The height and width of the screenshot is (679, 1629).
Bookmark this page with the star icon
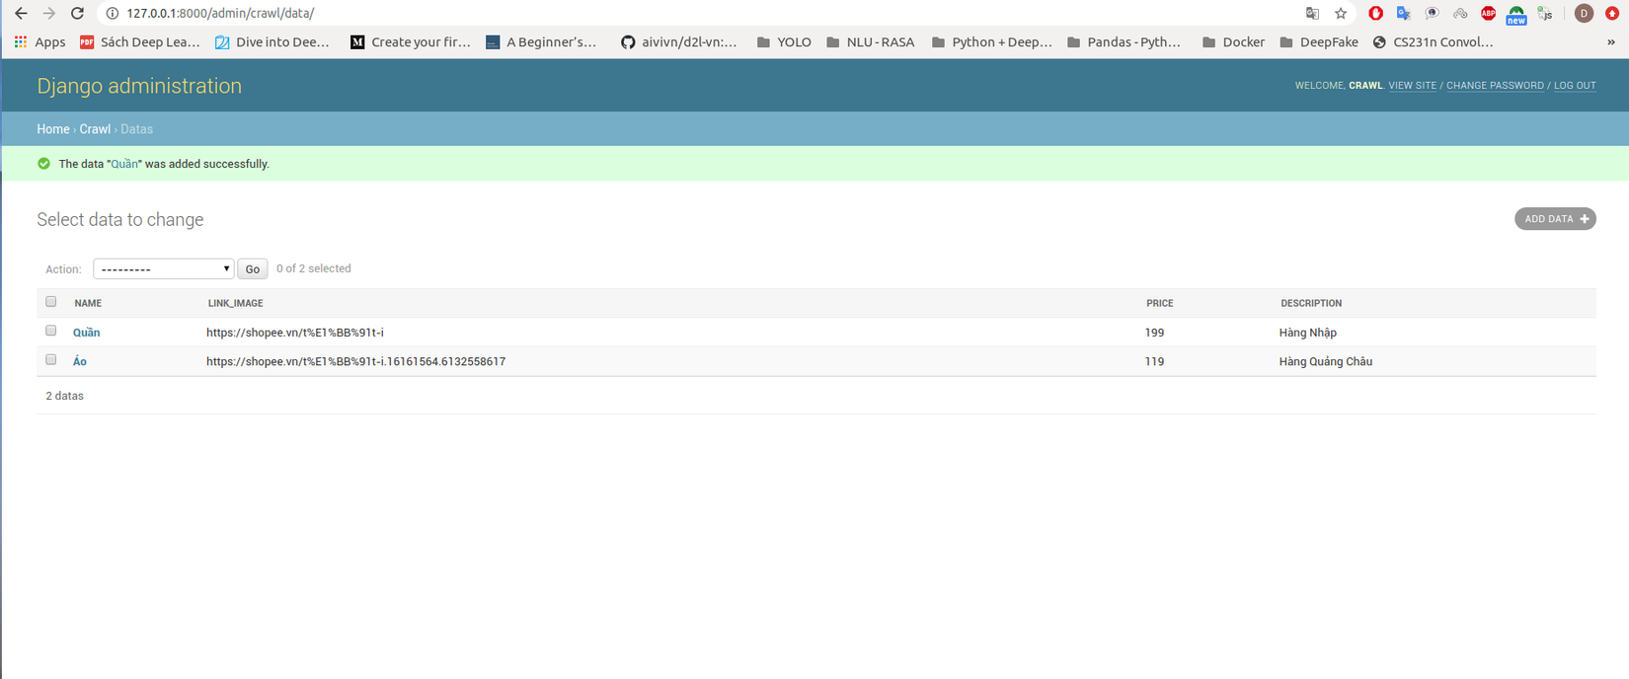[x=1341, y=14]
